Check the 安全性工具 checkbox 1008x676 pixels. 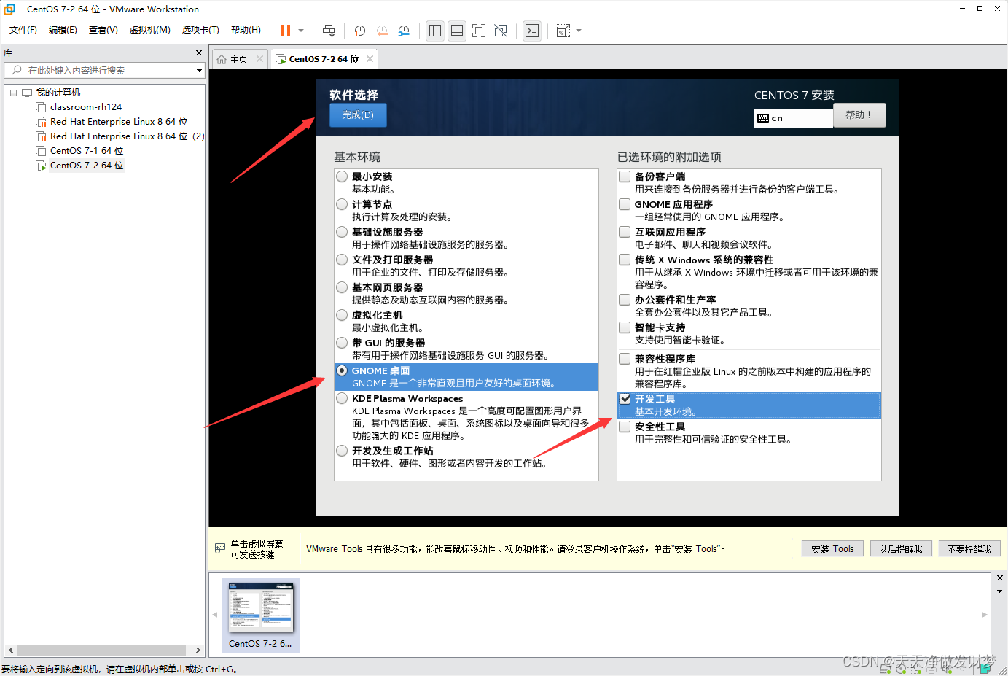coord(625,427)
